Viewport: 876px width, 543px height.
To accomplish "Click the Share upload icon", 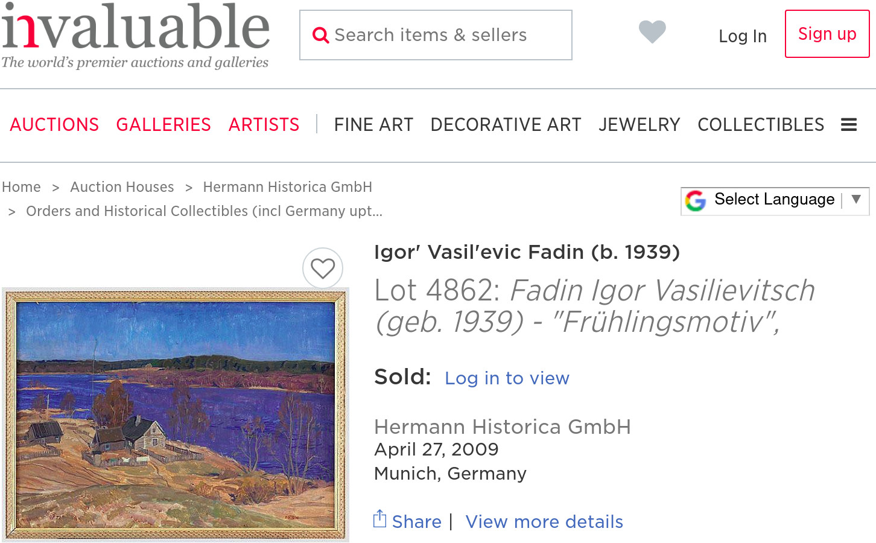I will point(379,519).
